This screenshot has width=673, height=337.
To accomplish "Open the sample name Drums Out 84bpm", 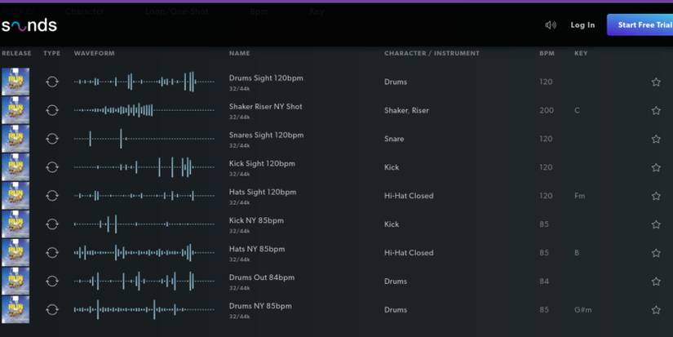I will (x=262, y=277).
